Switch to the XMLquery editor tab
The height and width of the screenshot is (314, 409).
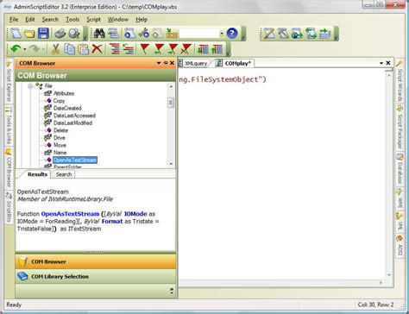193,63
